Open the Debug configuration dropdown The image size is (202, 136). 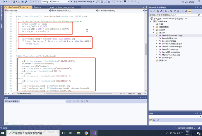[46, 2]
